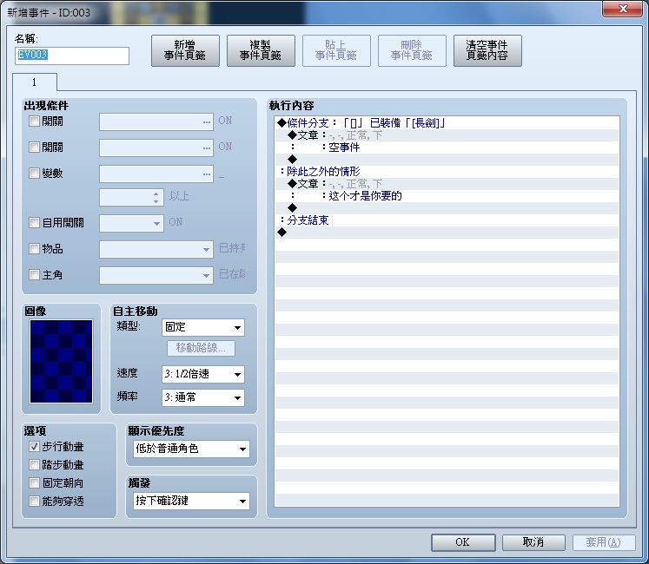This screenshot has width=649, height=564.
Task: Select the empty diamond line under 这个才是你要的
Action: click(x=447, y=208)
